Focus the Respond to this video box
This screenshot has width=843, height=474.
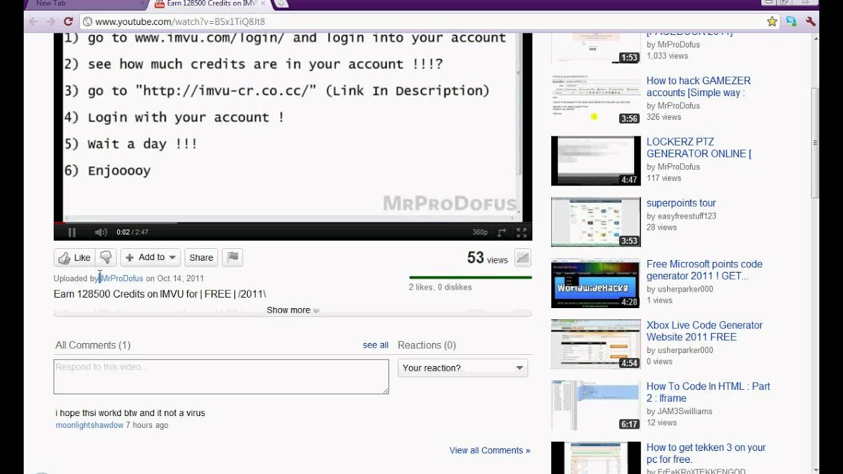tap(221, 377)
